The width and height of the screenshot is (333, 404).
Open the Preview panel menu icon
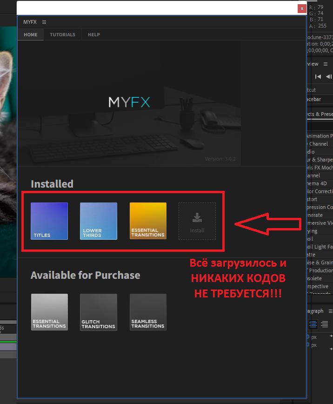pyautogui.click(x=326, y=64)
